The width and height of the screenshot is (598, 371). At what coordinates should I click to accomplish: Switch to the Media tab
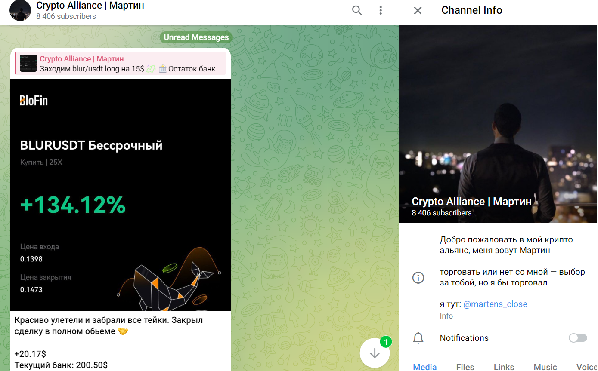point(425,367)
